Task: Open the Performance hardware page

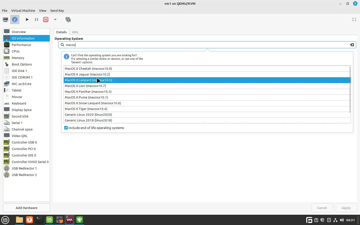Action: pyautogui.click(x=26, y=45)
